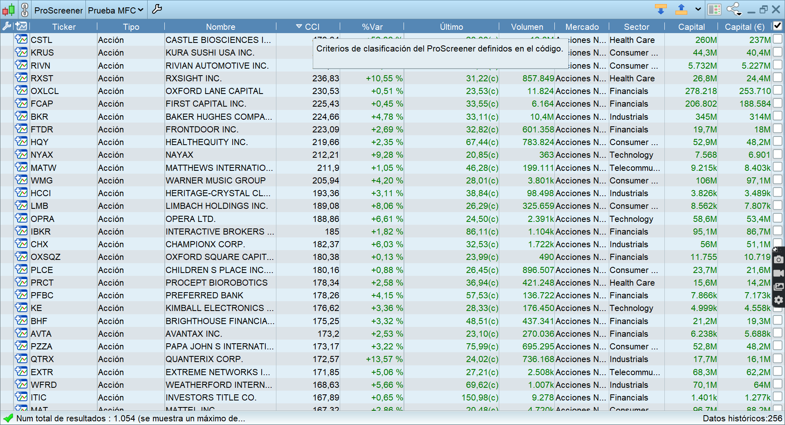
Task: Check the checkbox for the WFRD row
Action: click(777, 384)
